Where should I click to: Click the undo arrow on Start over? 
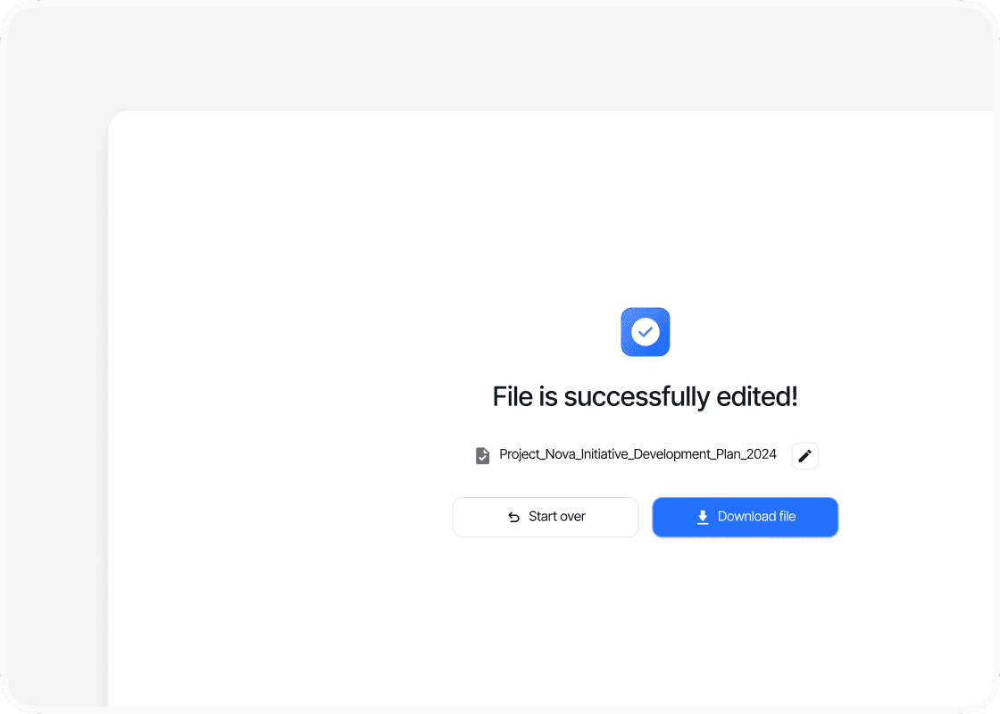click(513, 517)
